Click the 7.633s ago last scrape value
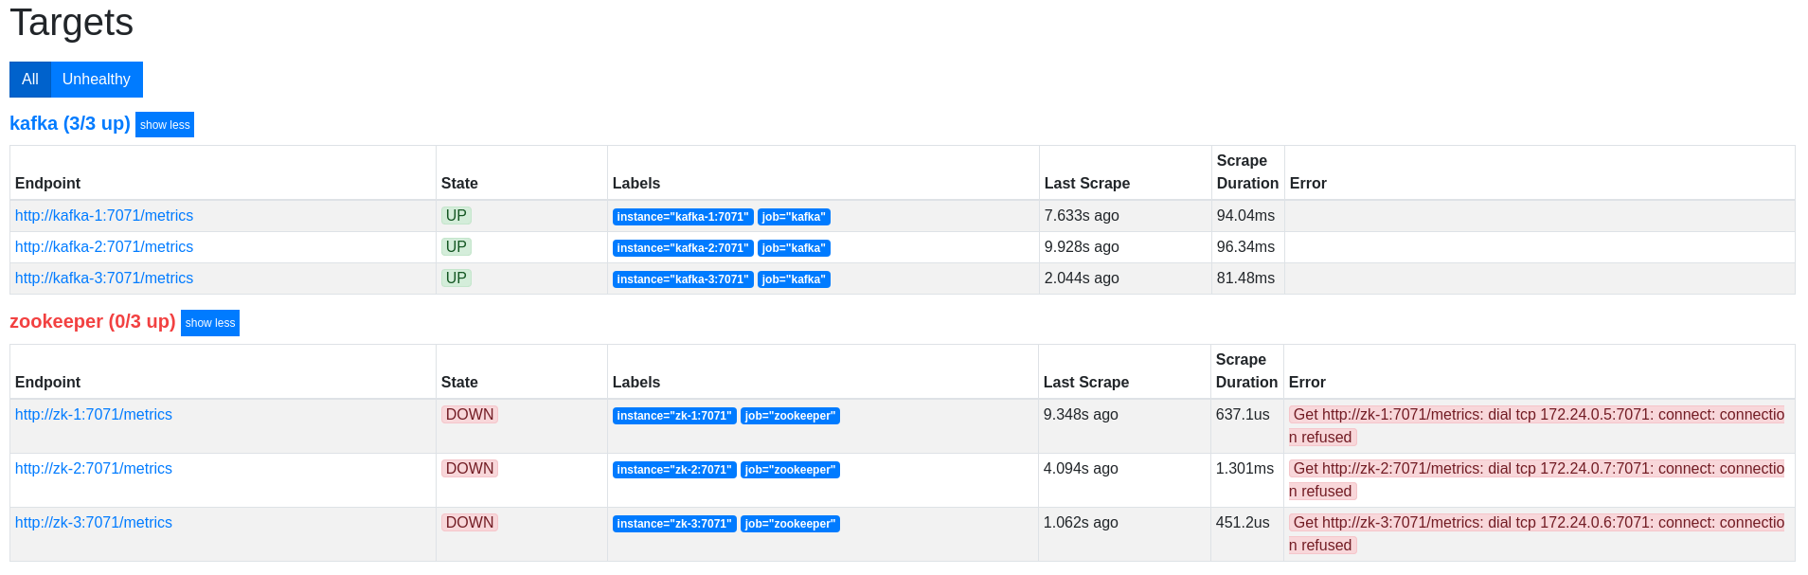 pos(1082,216)
